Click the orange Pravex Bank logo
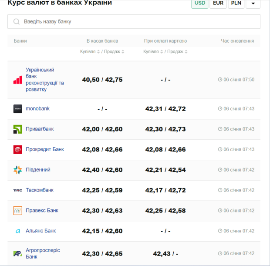The height and width of the screenshot is (266, 270). 17,211
